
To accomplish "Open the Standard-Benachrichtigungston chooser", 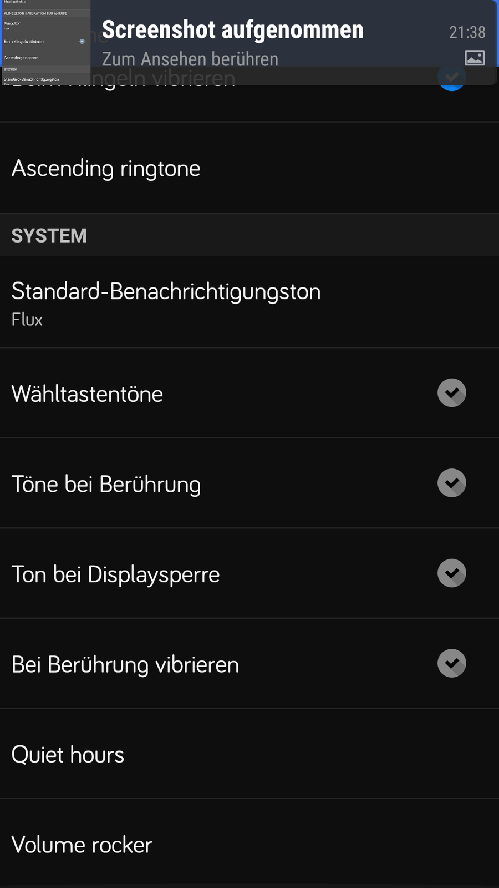I will point(166,291).
